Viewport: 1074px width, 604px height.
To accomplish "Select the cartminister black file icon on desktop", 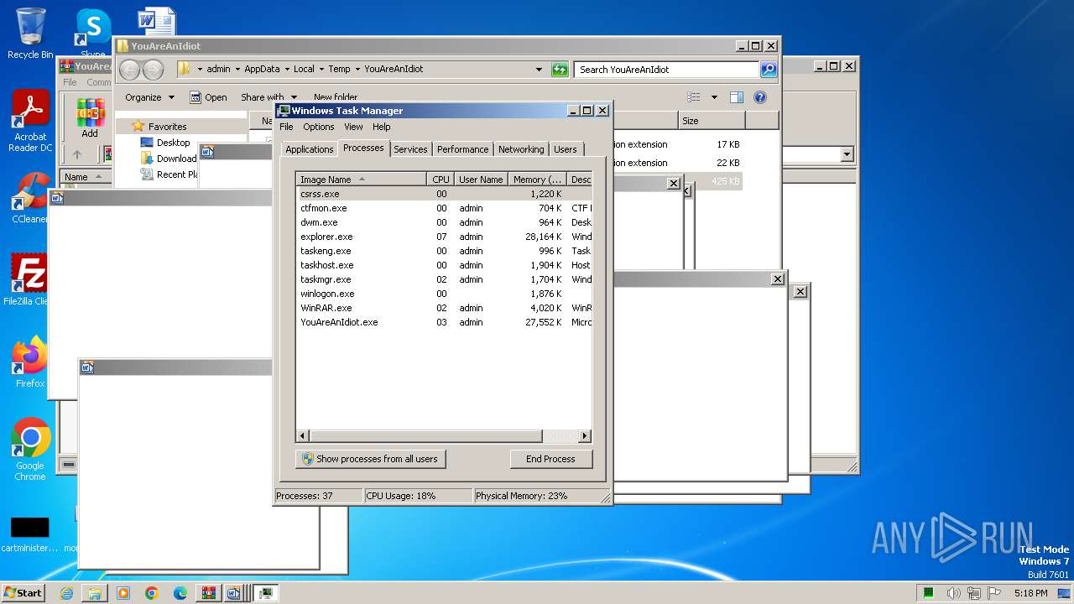I will 29,534.
